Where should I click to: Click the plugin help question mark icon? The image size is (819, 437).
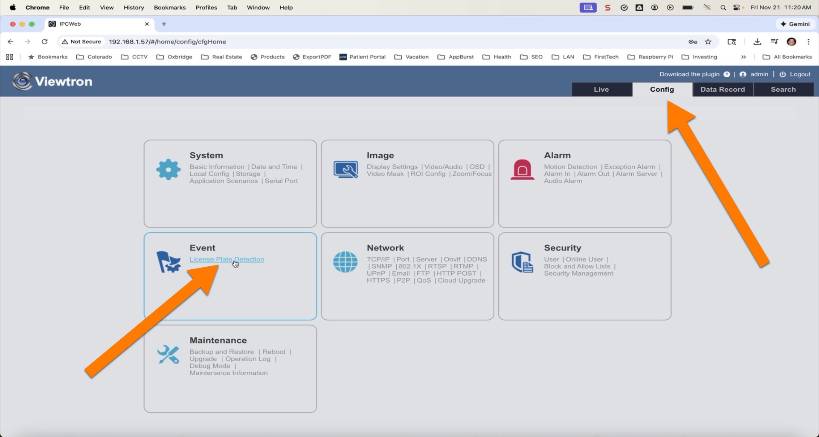tap(726, 74)
